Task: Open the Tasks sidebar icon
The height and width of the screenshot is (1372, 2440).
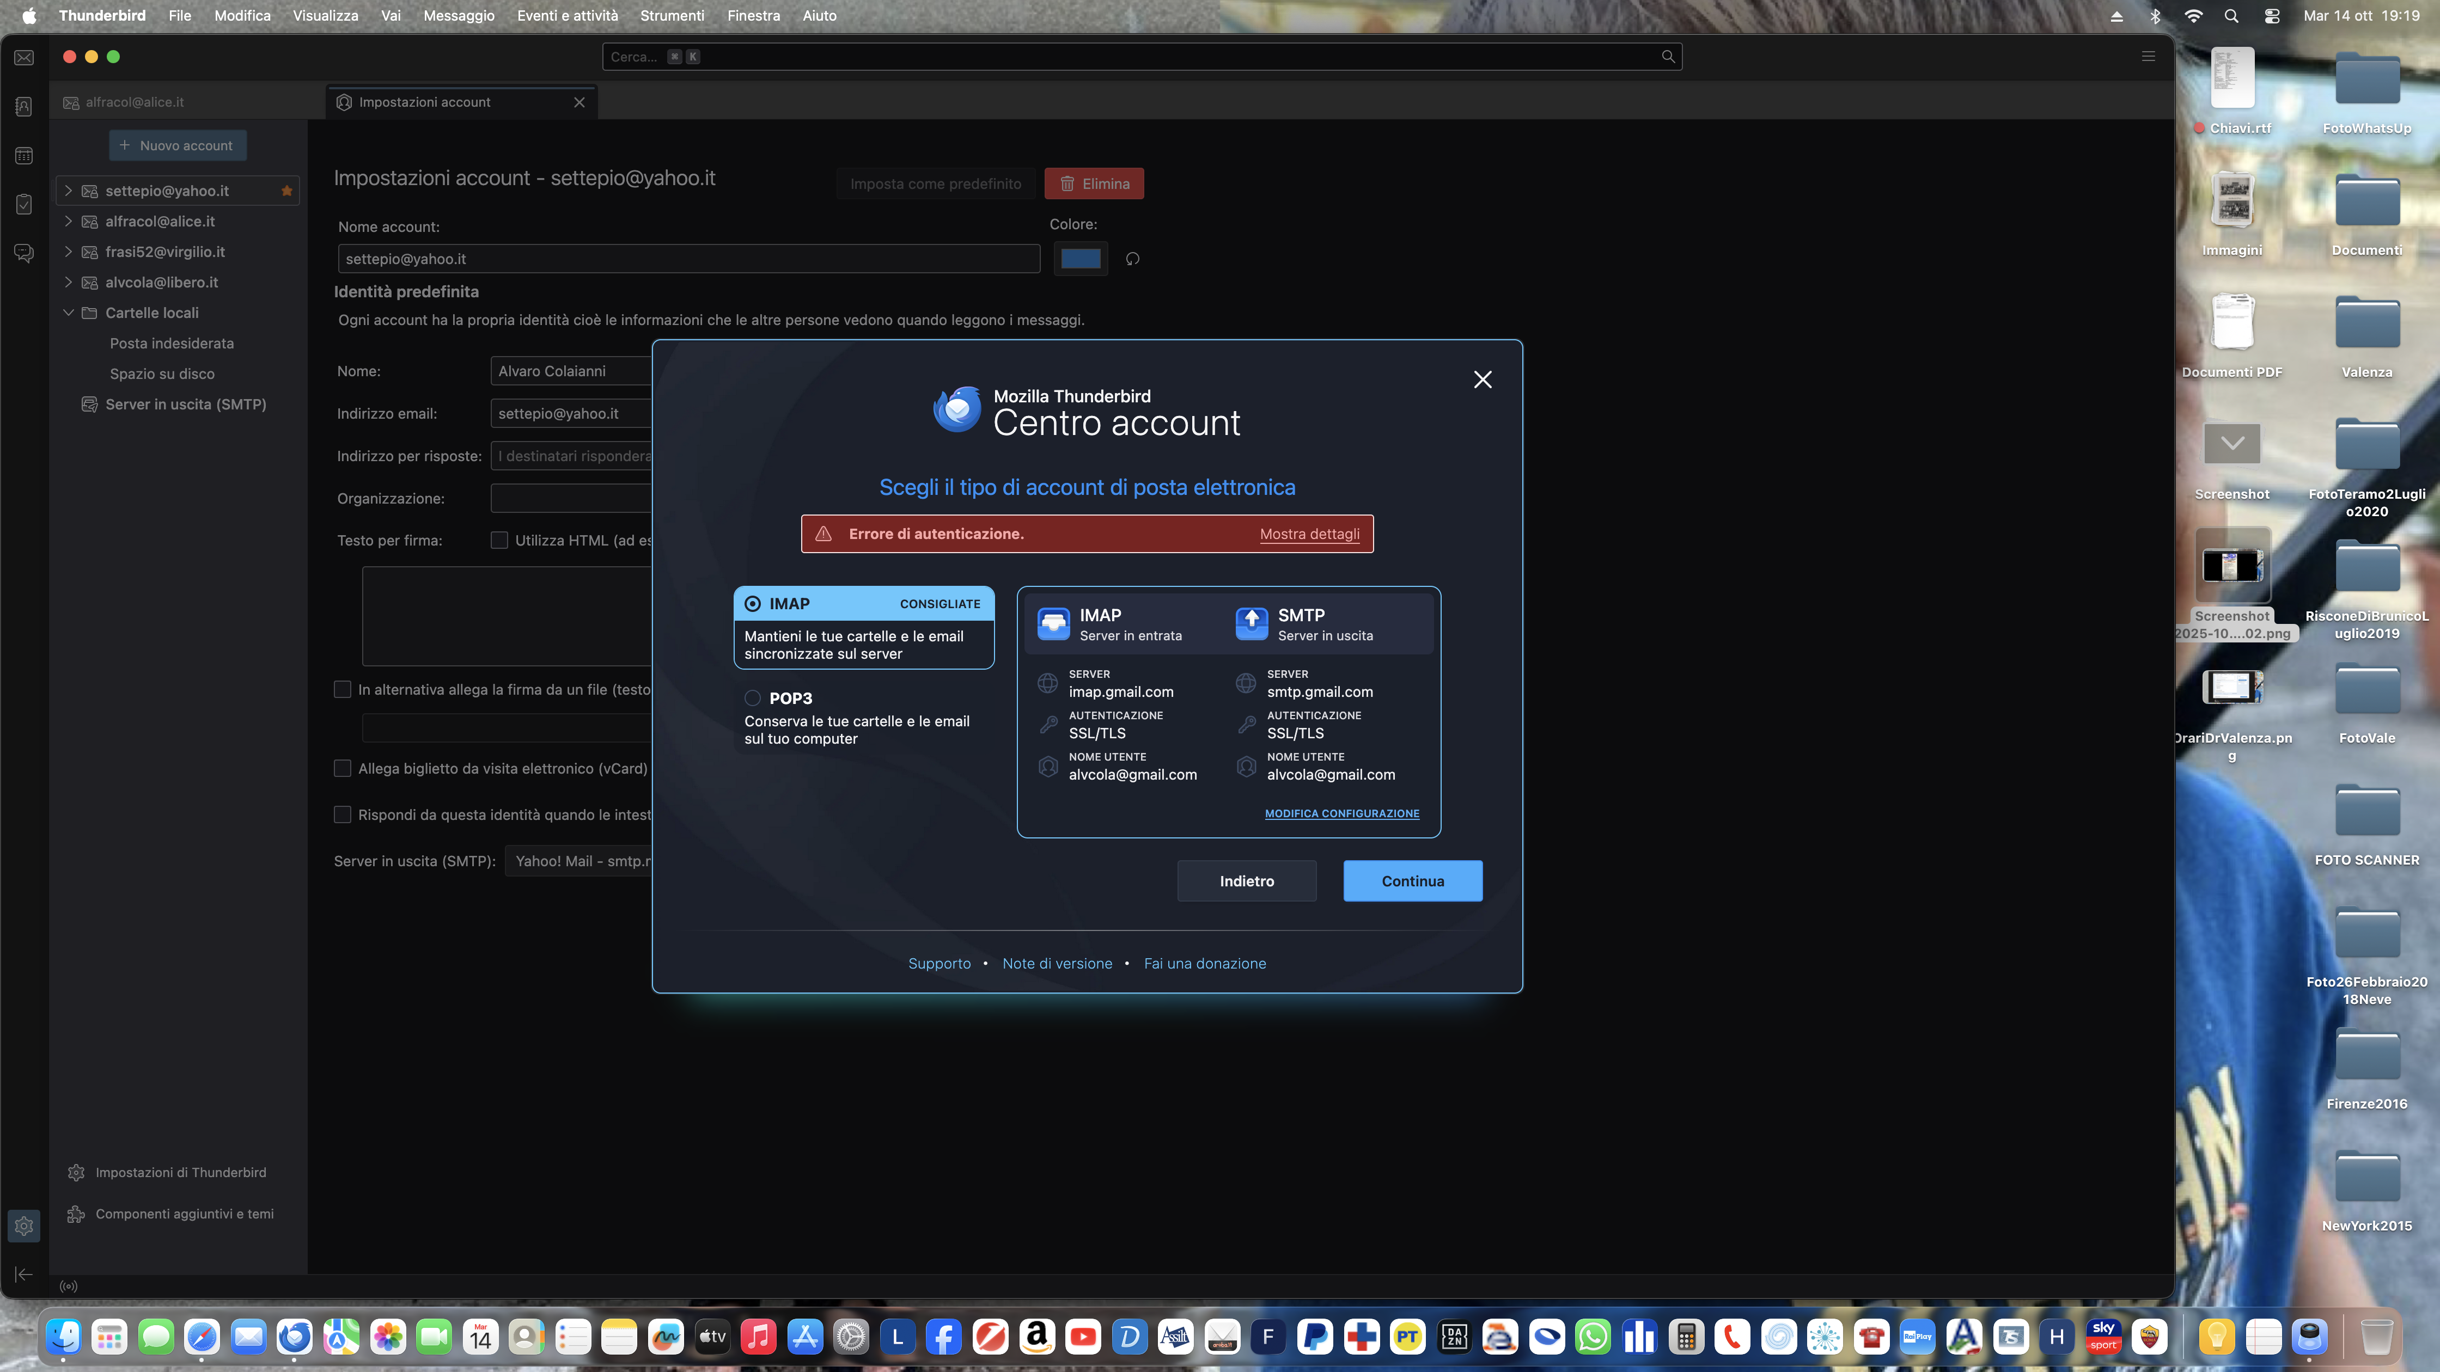Action: [x=25, y=205]
